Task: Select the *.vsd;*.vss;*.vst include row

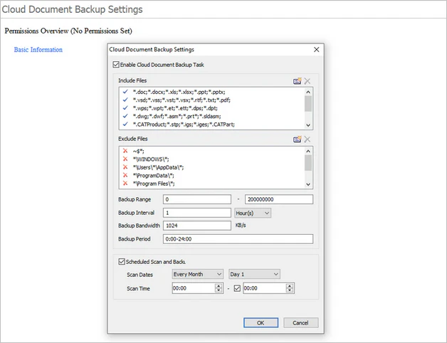Action: click(182, 100)
